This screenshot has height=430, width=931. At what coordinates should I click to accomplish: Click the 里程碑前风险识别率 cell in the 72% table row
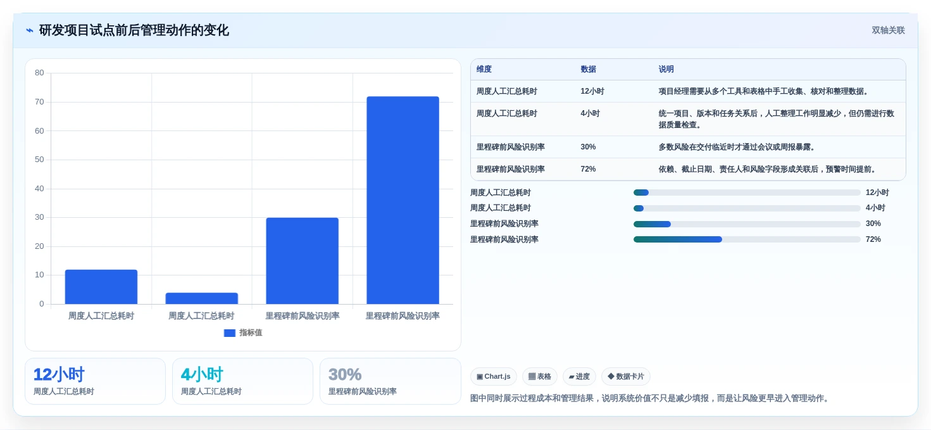click(x=511, y=169)
